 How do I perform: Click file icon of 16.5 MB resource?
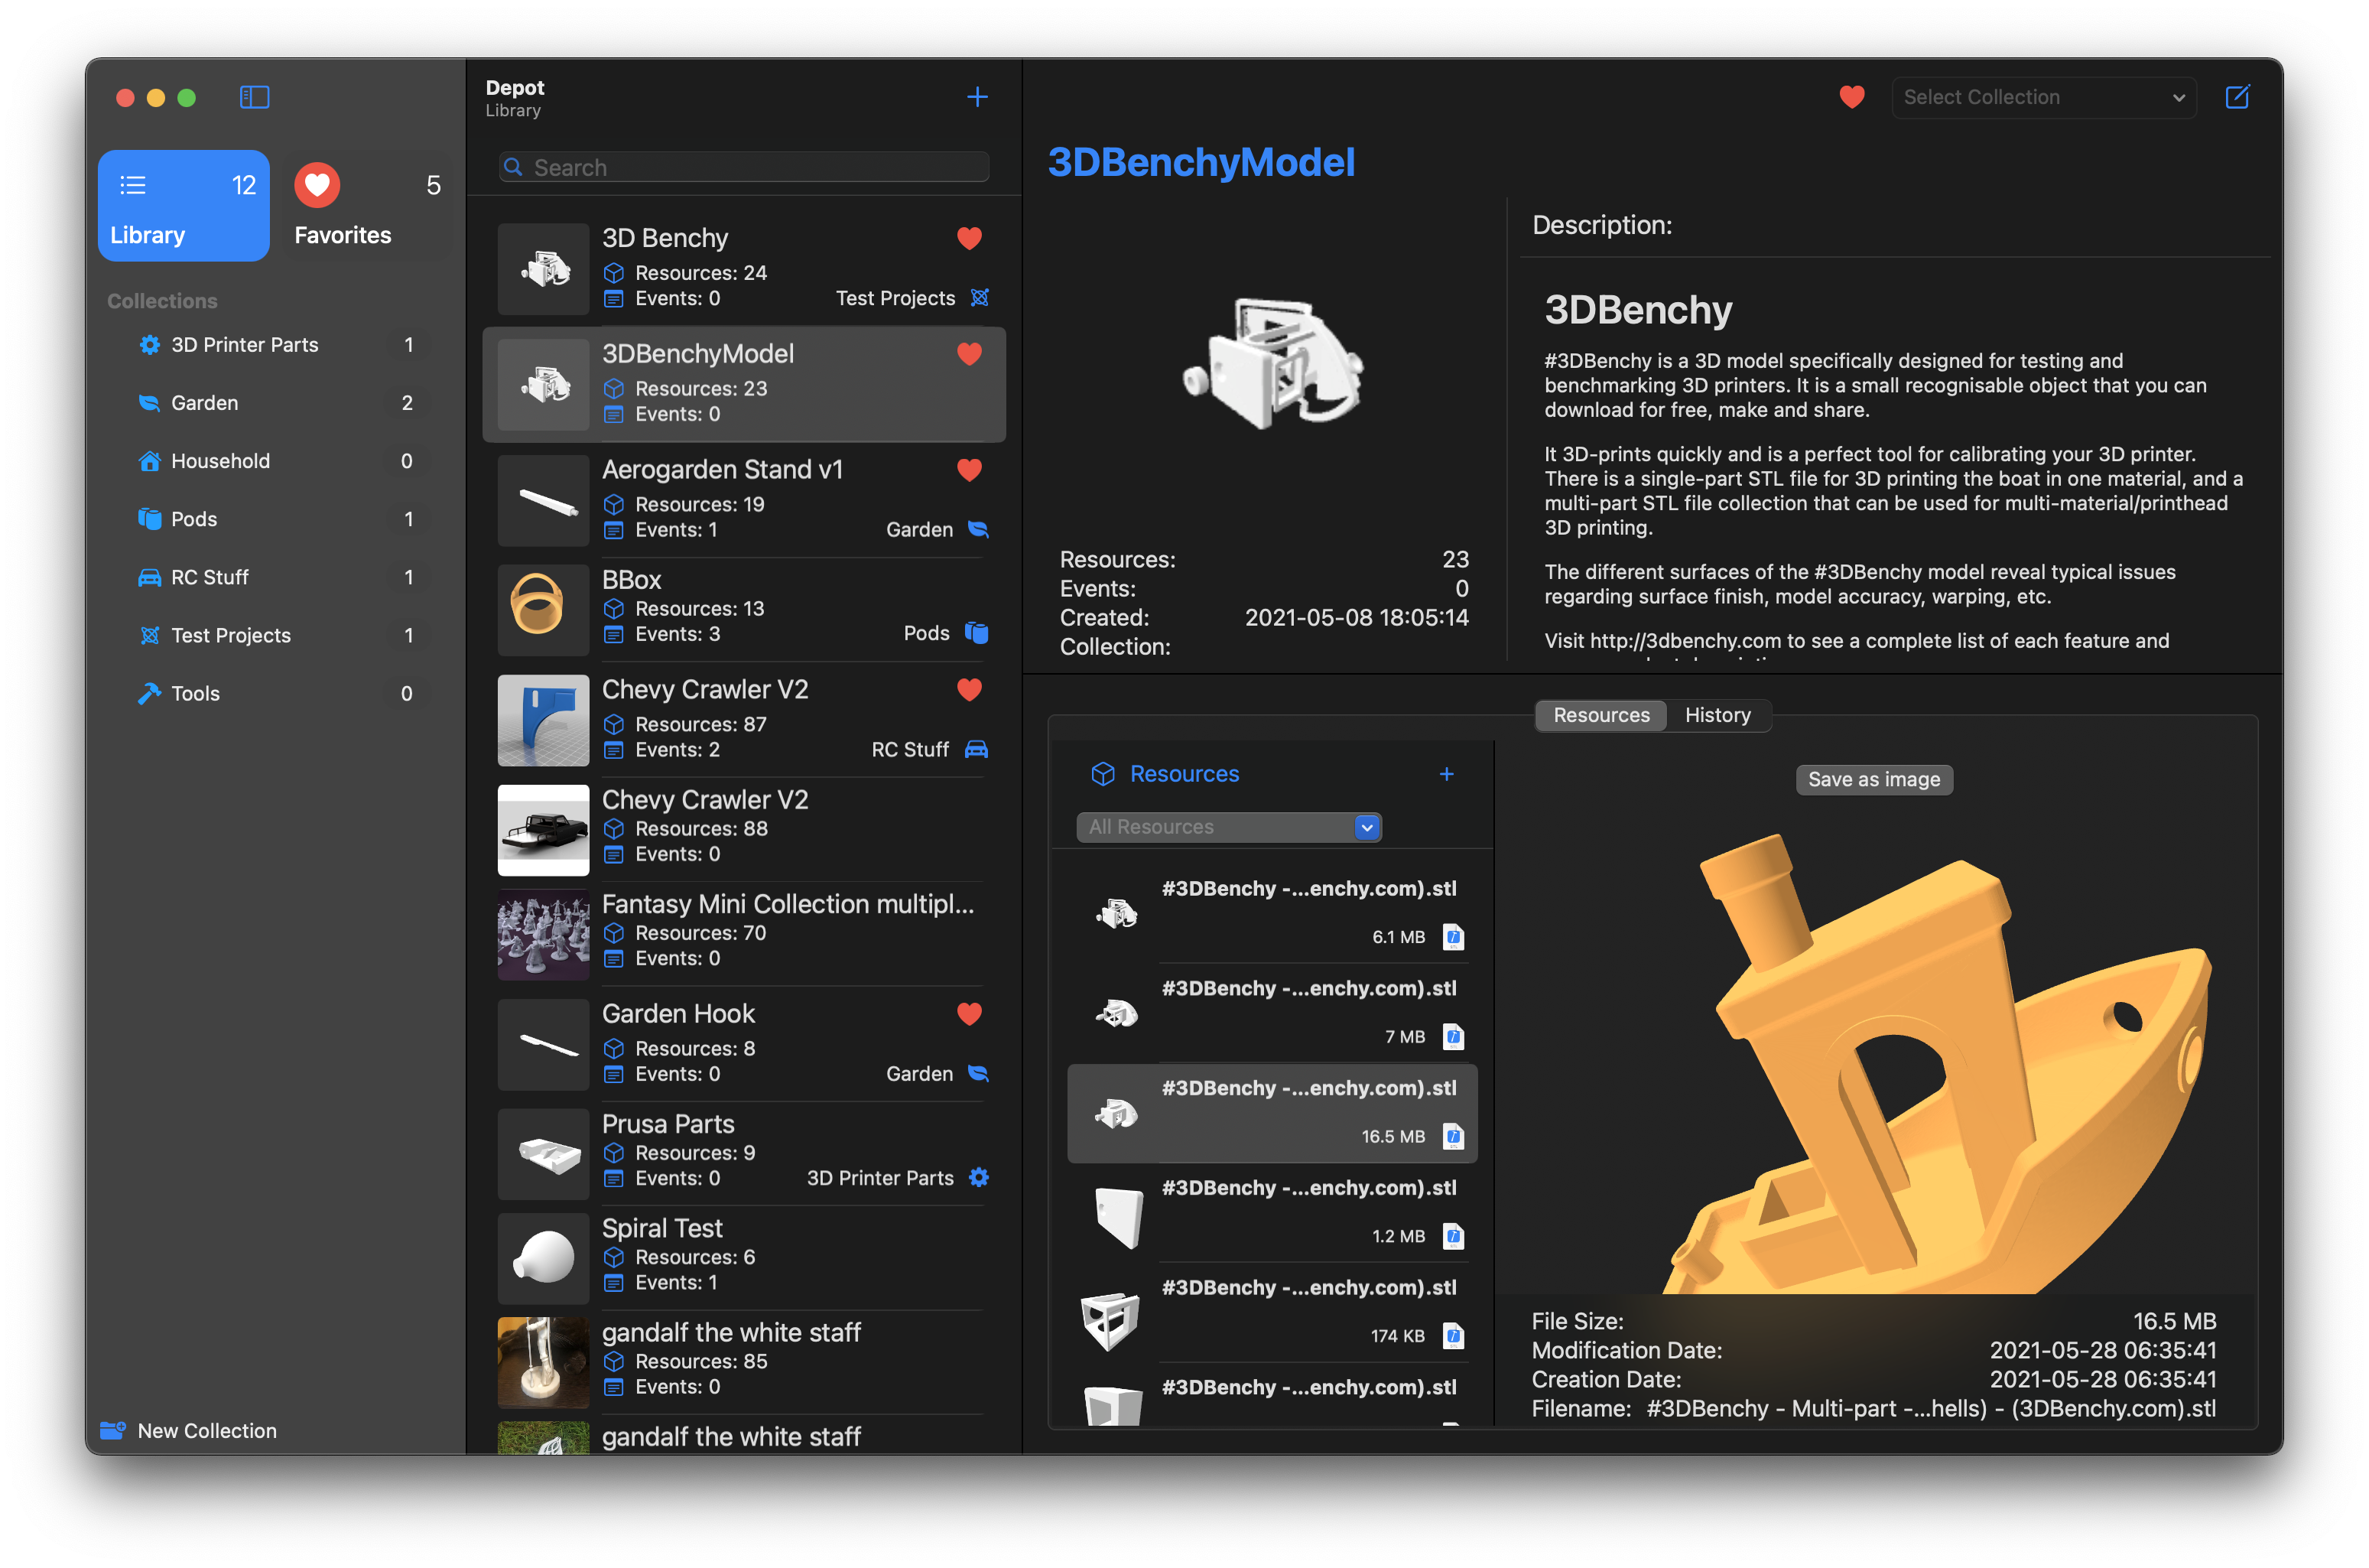point(1454,1136)
